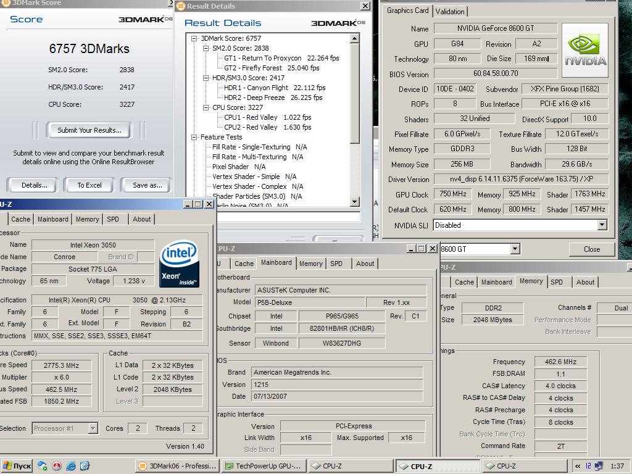
Task: Click the Result Details vertical scrollbar thumb
Action: (x=355, y=93)
